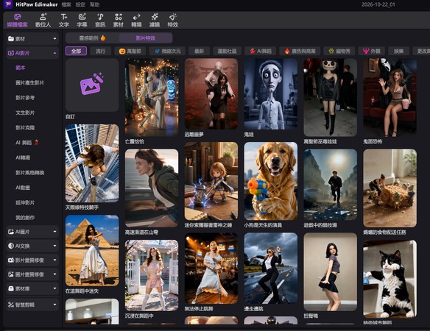Open the 數位人 digital human tool
Viewport: 430px width, 331px height.
pos(43,21)
